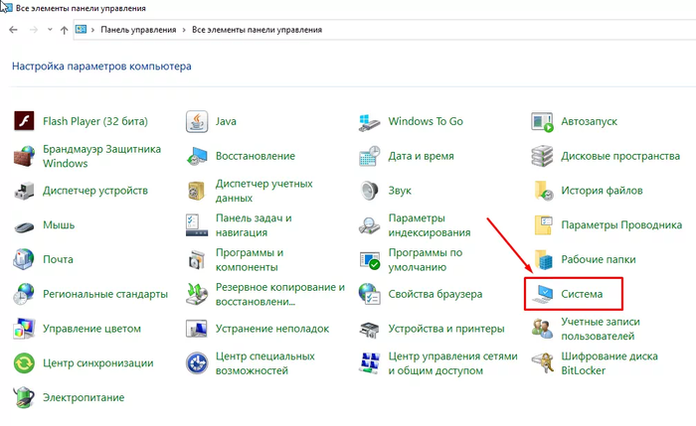Go up one level with up arrow
This screenshot has width=696, height=426.
coord(64,30)
